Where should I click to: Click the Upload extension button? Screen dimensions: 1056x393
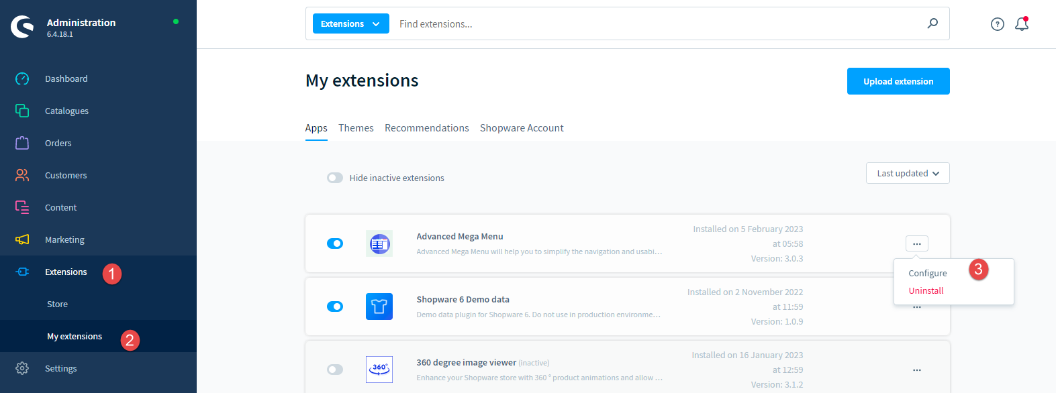coord(898,81)
